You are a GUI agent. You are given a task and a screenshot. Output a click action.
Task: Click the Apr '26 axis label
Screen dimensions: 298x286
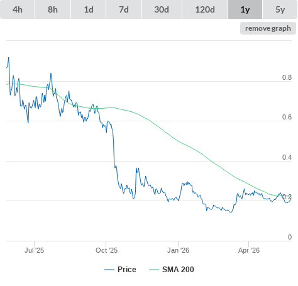249,250
